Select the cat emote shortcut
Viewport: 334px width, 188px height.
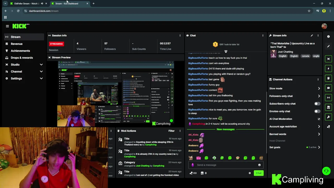(191, 158)
